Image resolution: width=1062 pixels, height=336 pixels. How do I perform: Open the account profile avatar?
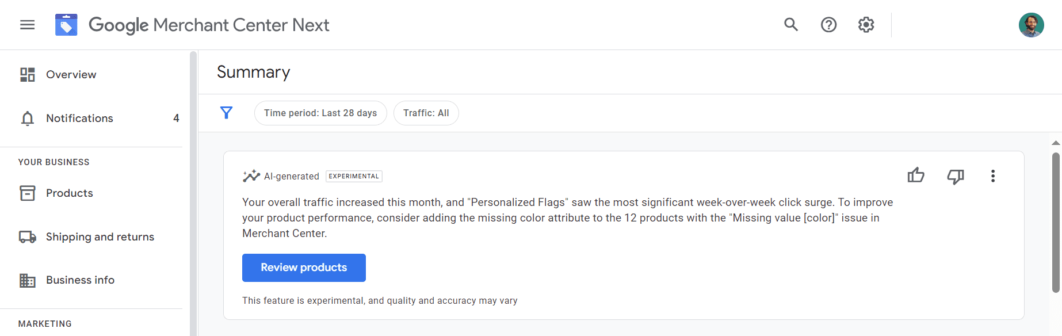pyautogui.click(x=1031, y=25)
